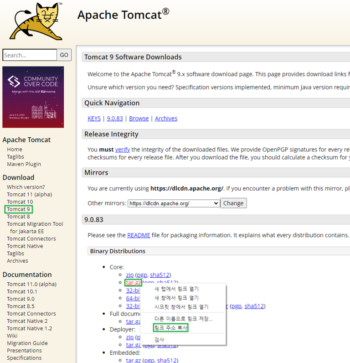Open Tomcat Native in Download section
350x363 pixels.
[25, 246]
